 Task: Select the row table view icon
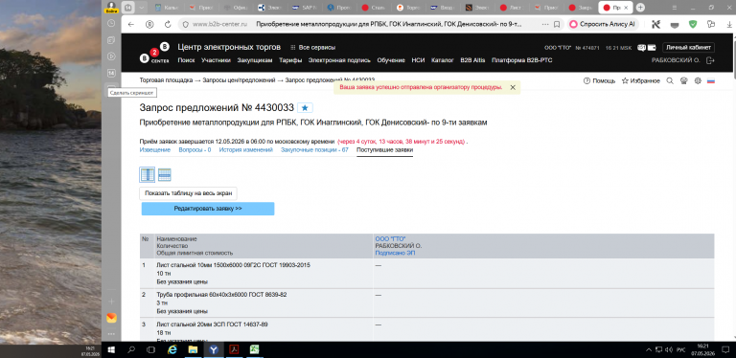coord(164,175)
